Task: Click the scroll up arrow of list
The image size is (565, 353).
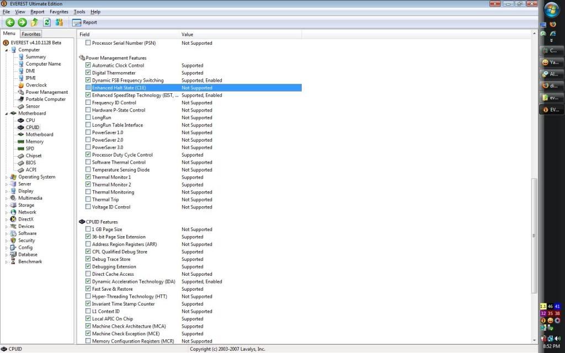Action: pyautogui.click(x=534, y=34)
